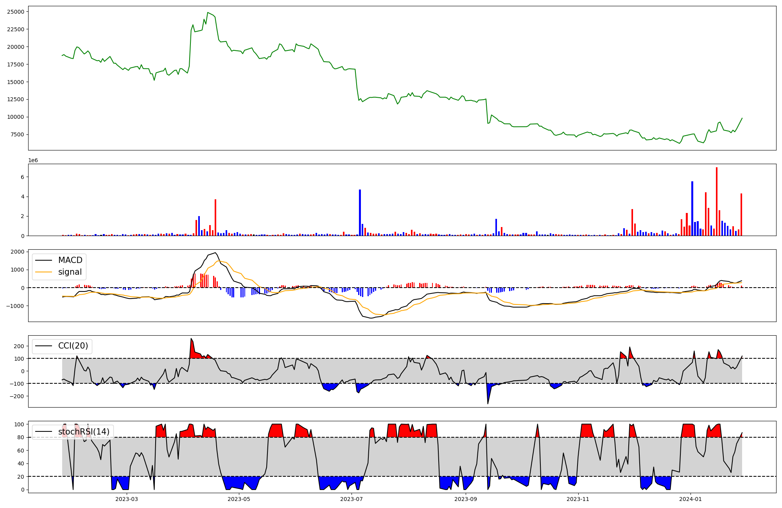Viewport: 782px width, 508px height.
Task: Click the 2023-09 date tick label
Action: tap(466, 499)
